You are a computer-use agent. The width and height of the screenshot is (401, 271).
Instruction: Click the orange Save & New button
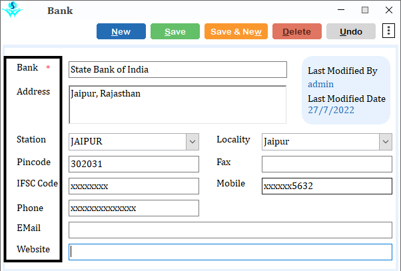(x=236, y=31)
